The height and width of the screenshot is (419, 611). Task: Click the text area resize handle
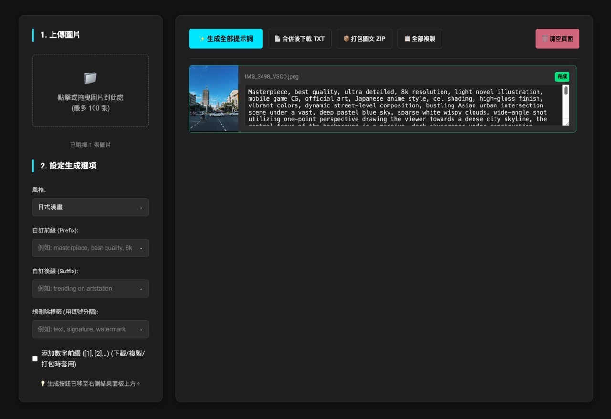566,123
